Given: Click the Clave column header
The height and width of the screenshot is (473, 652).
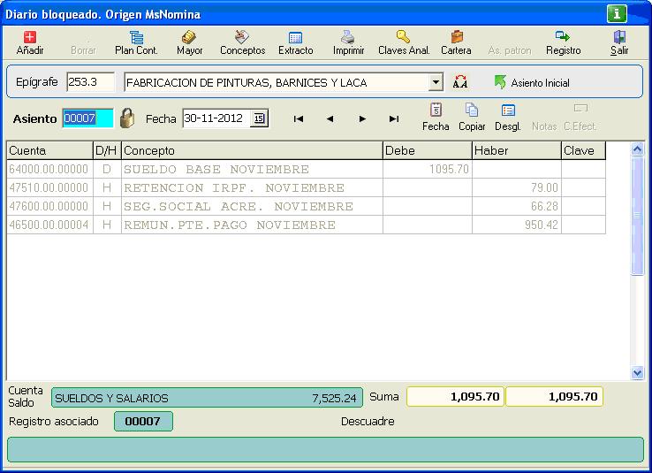Looking at the screenshot, I should pyautogui.click(x=583, y=150).
